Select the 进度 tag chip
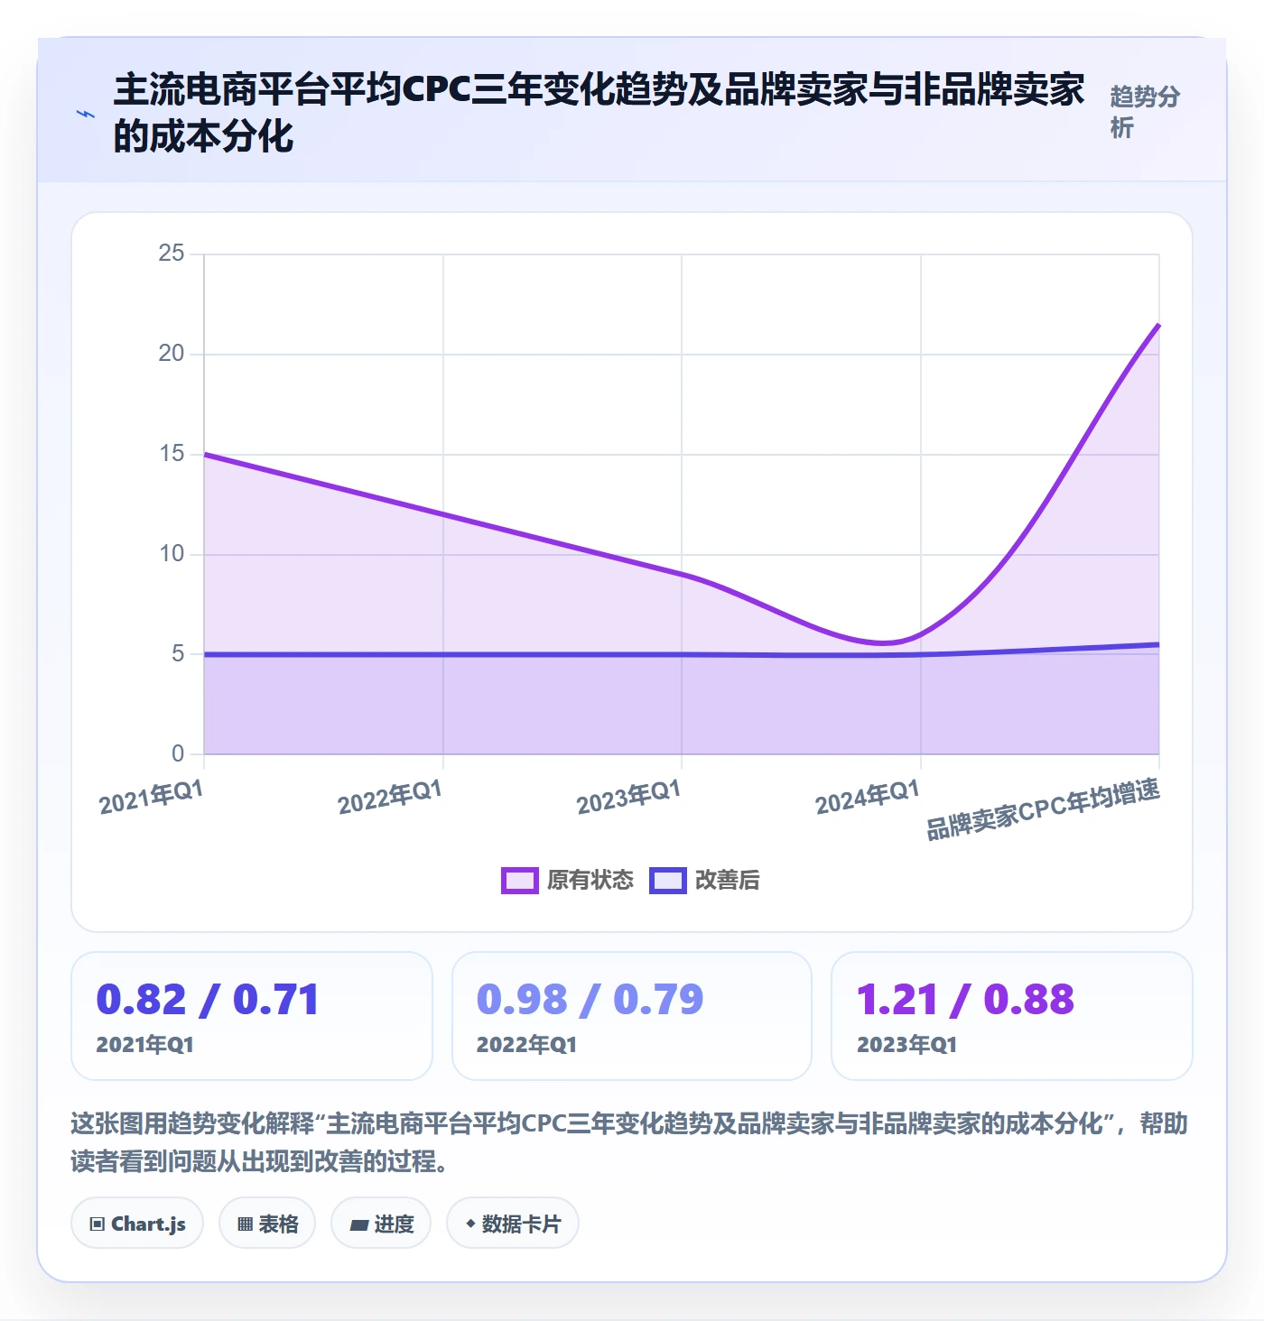The height and width of the screenshot is (1321, 1264). click(x=381, y=1224)
